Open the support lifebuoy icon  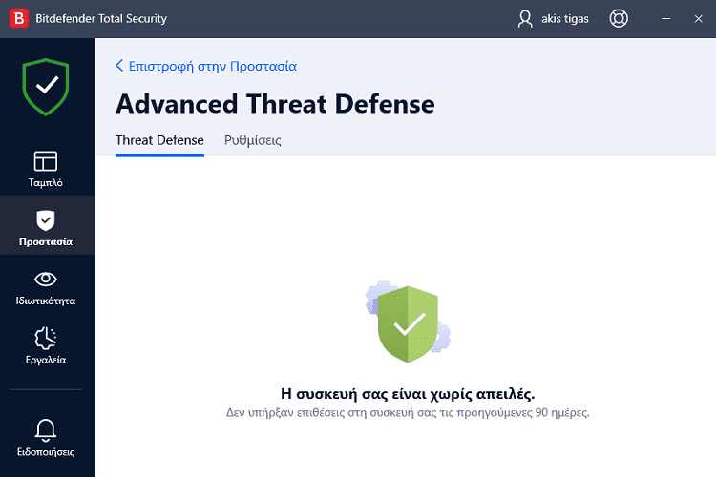click(x=619, y=19)
